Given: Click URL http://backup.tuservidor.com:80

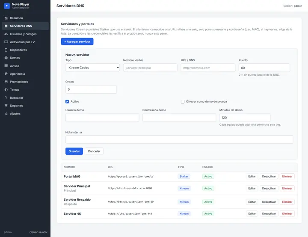Looking at the screenshot, I should pos(130,201).
